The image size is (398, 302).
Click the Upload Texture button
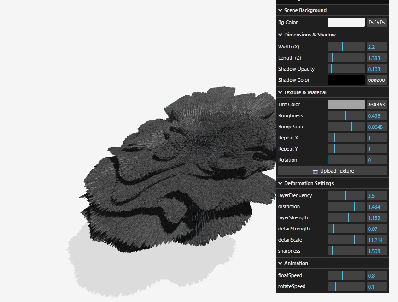click(x=333, y=171)
